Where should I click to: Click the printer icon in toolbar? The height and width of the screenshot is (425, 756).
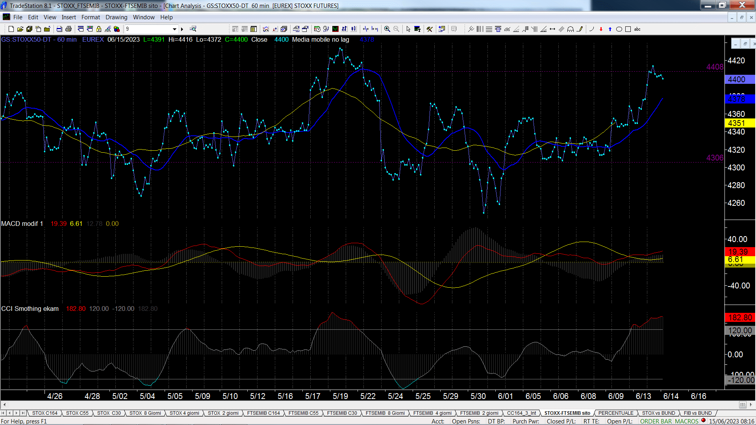point(69,29)
